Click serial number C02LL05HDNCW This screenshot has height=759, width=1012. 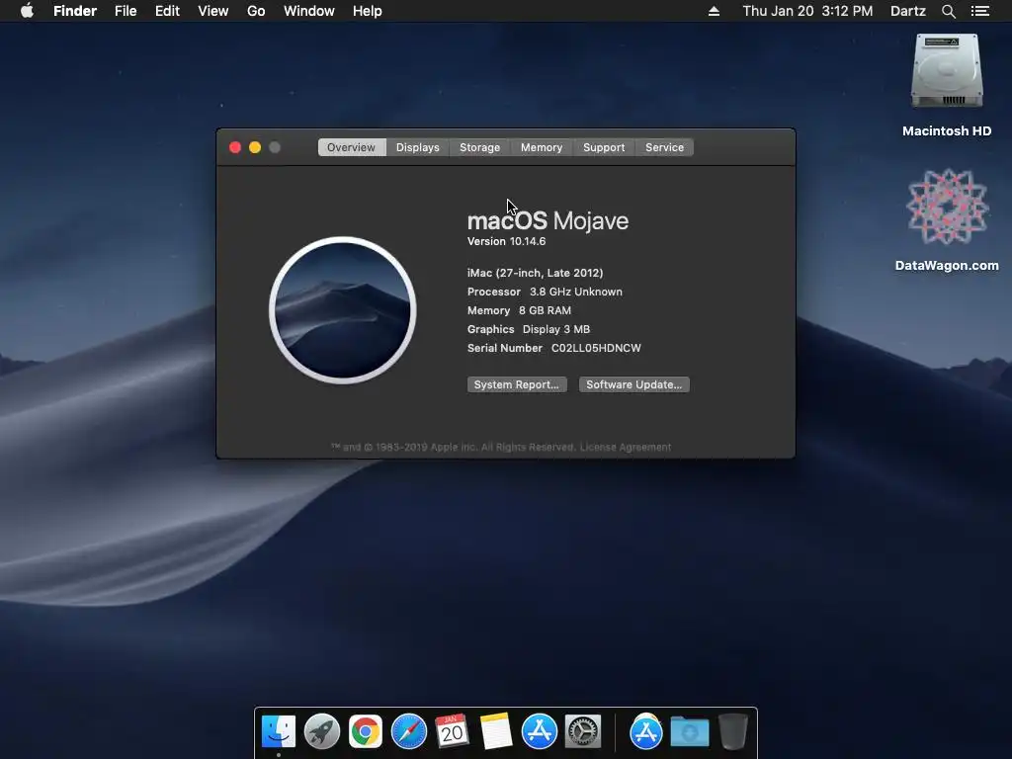pyautogui.click(x=596, y=348)
